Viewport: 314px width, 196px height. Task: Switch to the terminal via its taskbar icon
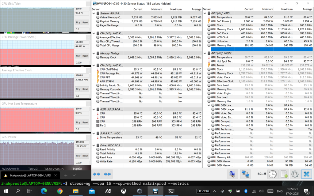[x=171, y=191]
